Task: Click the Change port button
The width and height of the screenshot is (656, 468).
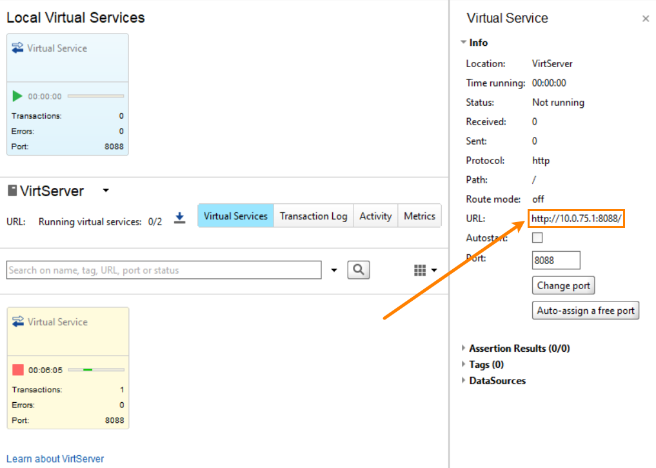Action: point(563,285)
